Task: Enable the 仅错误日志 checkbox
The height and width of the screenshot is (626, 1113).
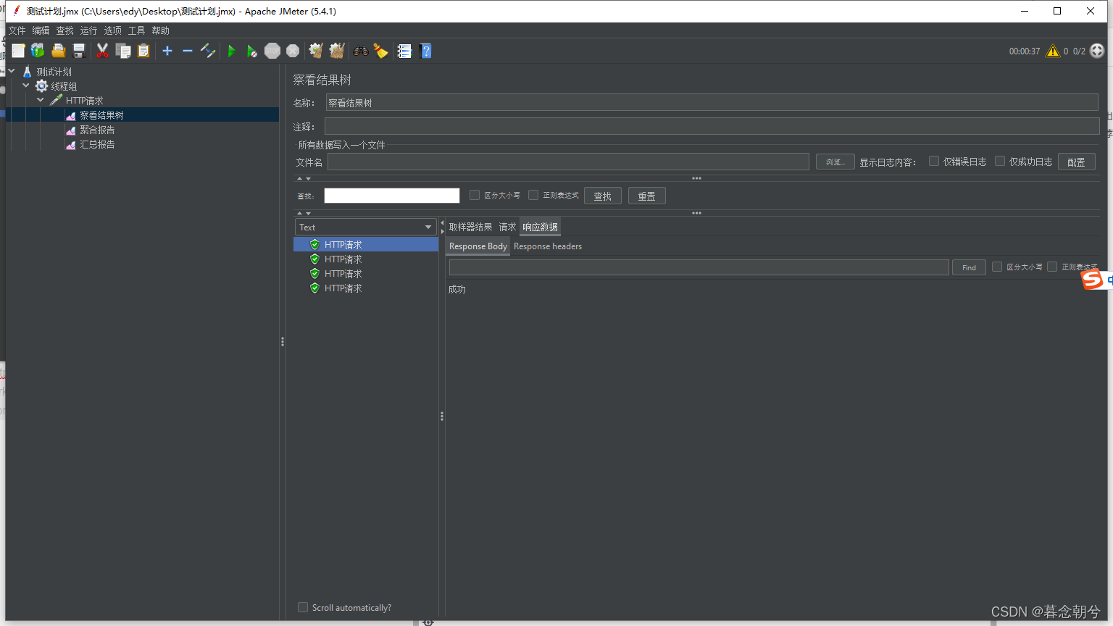Action: pos(934,161)
